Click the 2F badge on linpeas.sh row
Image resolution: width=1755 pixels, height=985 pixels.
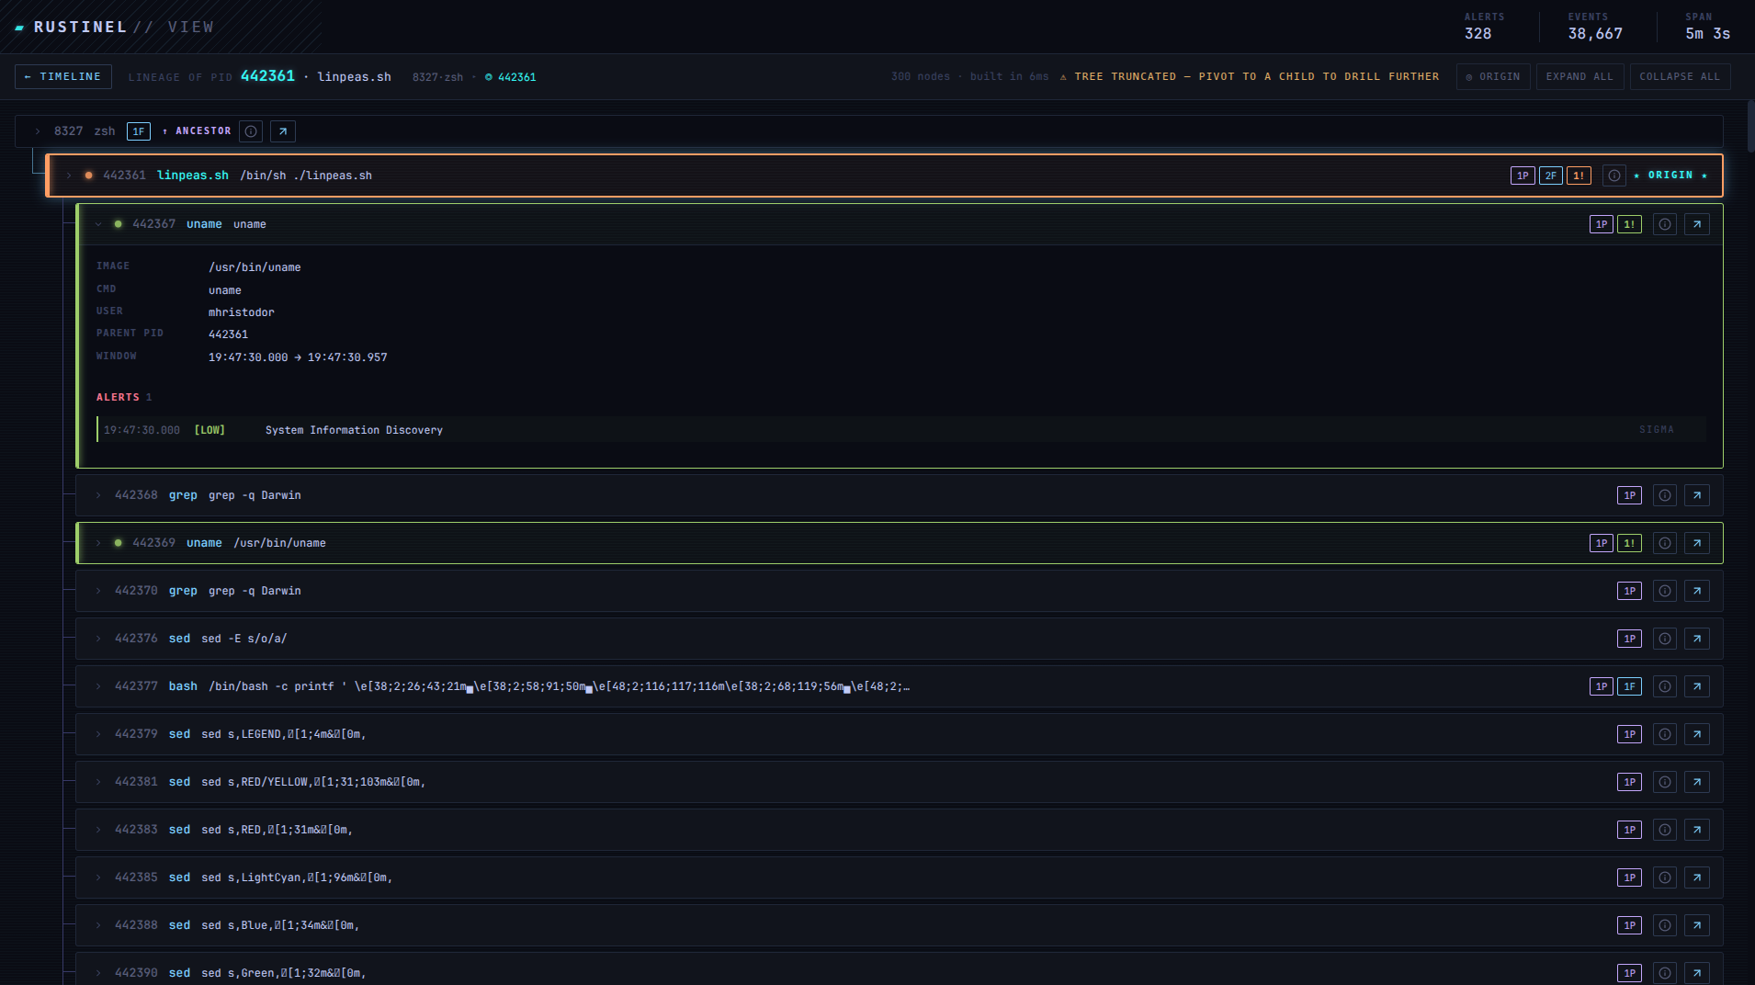(1551, 175)
